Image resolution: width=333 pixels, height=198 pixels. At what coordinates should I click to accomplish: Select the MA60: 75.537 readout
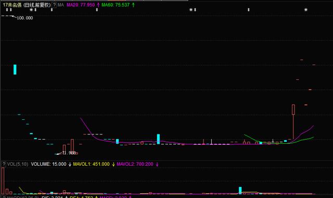116,5
